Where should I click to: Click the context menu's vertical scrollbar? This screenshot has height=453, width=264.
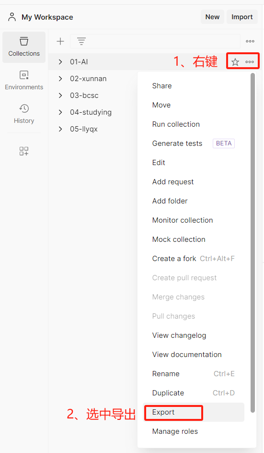253,243
